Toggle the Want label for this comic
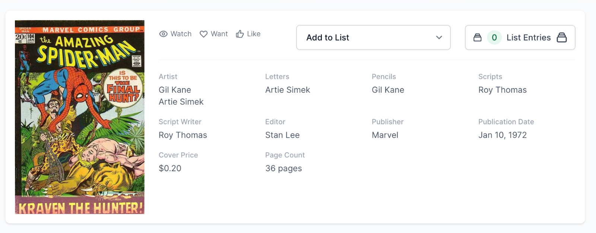This screenshot has width=596, height=233. coord(219,34)
